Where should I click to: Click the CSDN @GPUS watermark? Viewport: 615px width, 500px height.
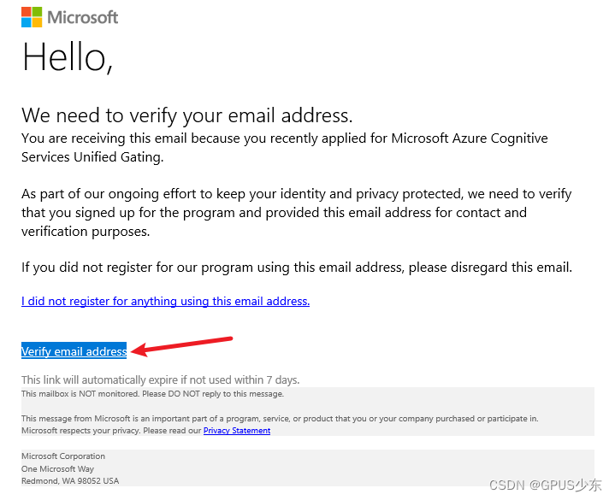tap(545, 485)
